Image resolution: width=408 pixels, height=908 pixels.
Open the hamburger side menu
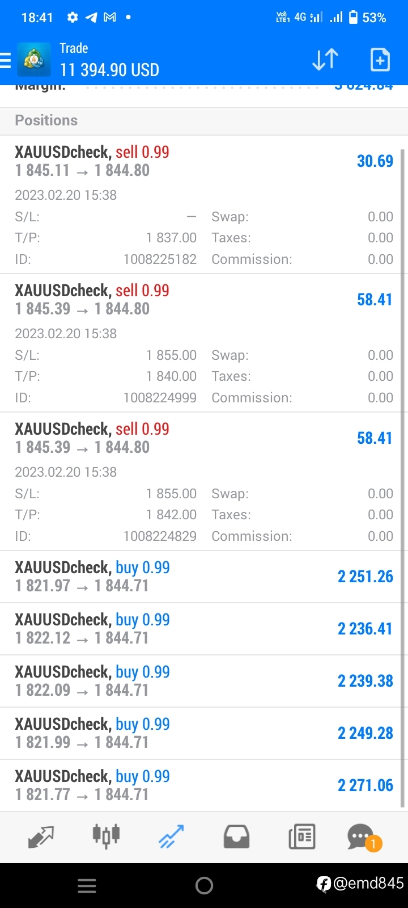point(5,60)
